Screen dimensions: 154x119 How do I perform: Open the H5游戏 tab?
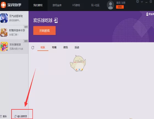click(x=76, y=5)
